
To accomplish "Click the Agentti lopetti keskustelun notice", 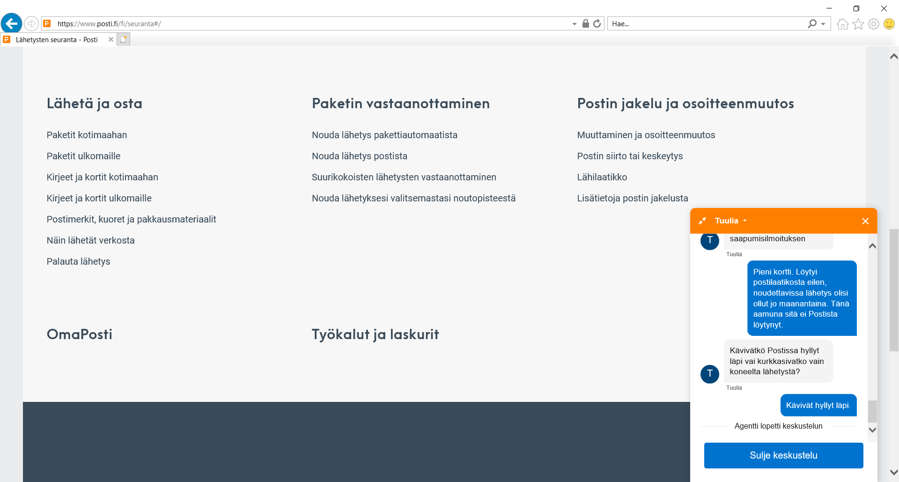I will [778, 426].
